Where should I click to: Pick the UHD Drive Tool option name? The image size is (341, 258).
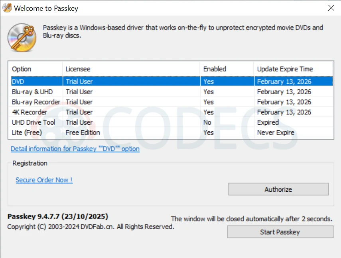[x=34, y=122]
